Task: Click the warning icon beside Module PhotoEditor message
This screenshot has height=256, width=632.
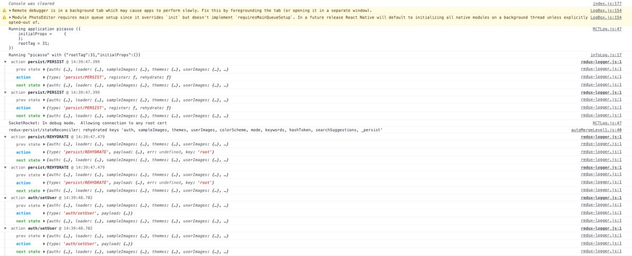Action: pos(4,17)
